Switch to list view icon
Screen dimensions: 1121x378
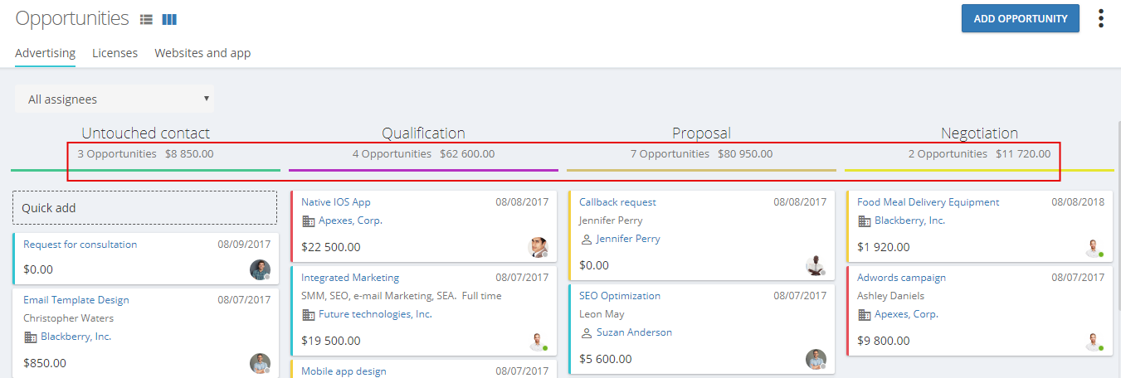(x=146, y=19)
